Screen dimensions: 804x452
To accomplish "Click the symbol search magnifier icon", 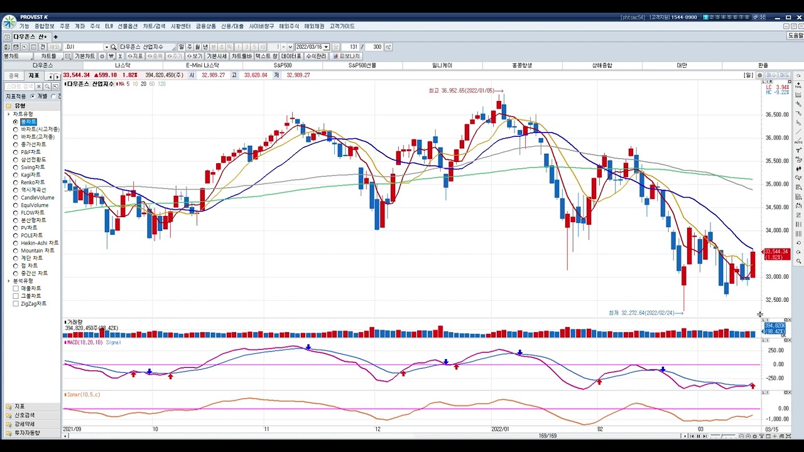I will [114, 47].
